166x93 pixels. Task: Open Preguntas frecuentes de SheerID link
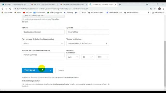tap(67, 78)
